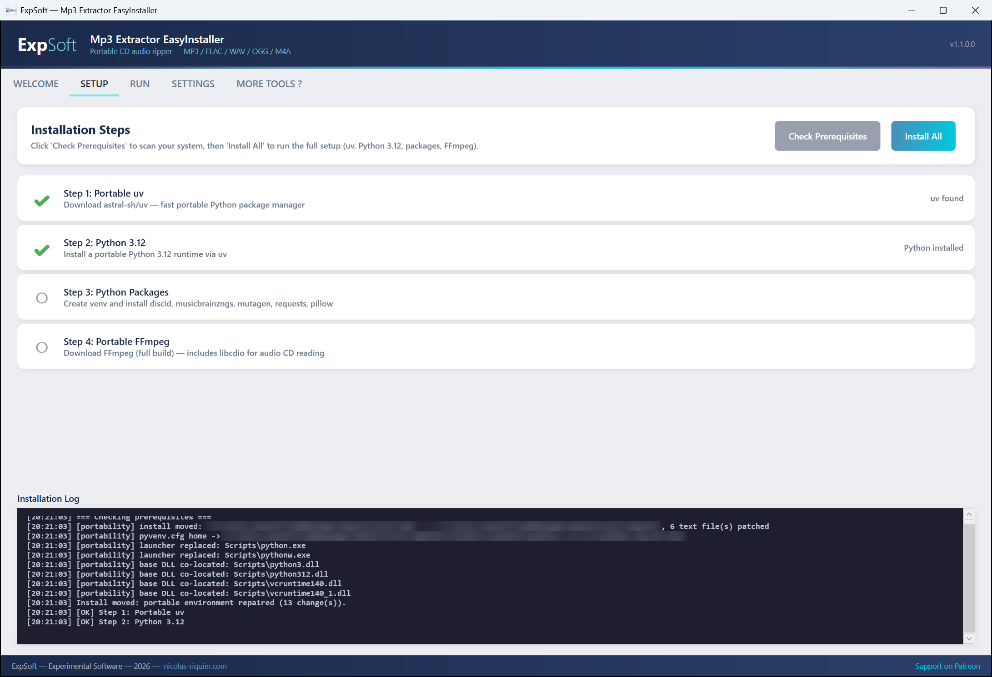Click the ExpSoft title bar app icon
Image resolution: width=992 pixels, height=677 pixels.
(11, 10)
